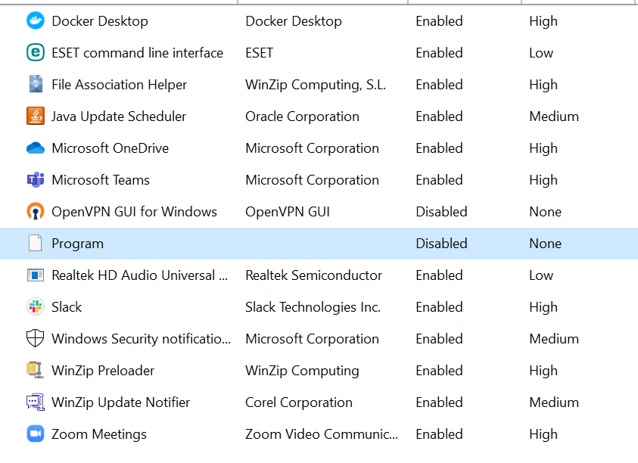Click Oracle Corporation publisher text
Viewport: 638px width, 463px height.
(302, 116)
